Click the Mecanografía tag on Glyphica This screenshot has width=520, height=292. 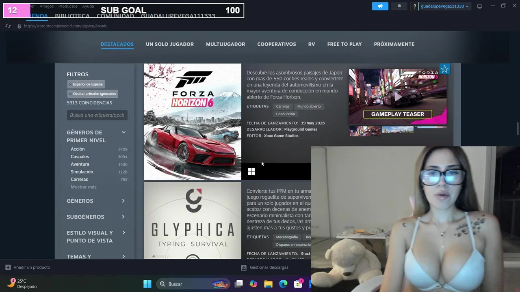click(287, 237)
